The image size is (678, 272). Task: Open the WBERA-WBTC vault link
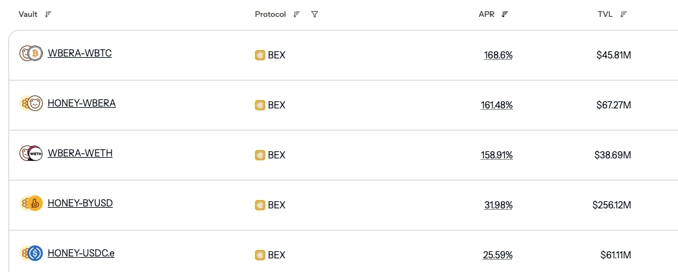point(80,53)
